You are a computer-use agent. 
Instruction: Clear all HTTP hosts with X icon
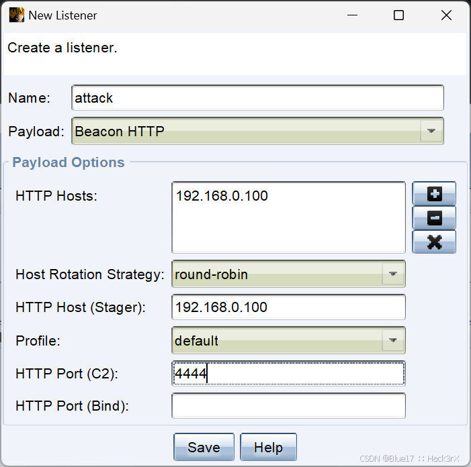click(434, 242)
